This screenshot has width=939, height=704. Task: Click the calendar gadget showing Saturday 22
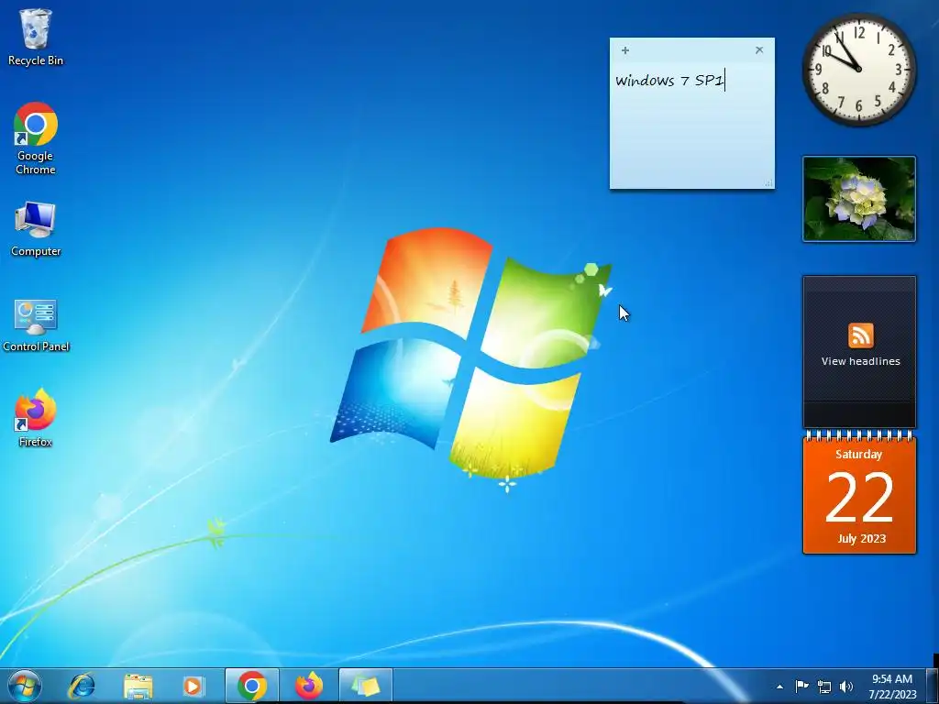859,494
